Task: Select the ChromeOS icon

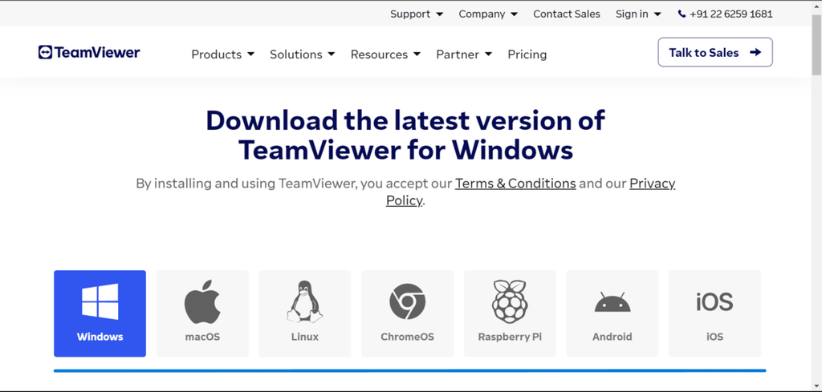Action: point(407,302)
